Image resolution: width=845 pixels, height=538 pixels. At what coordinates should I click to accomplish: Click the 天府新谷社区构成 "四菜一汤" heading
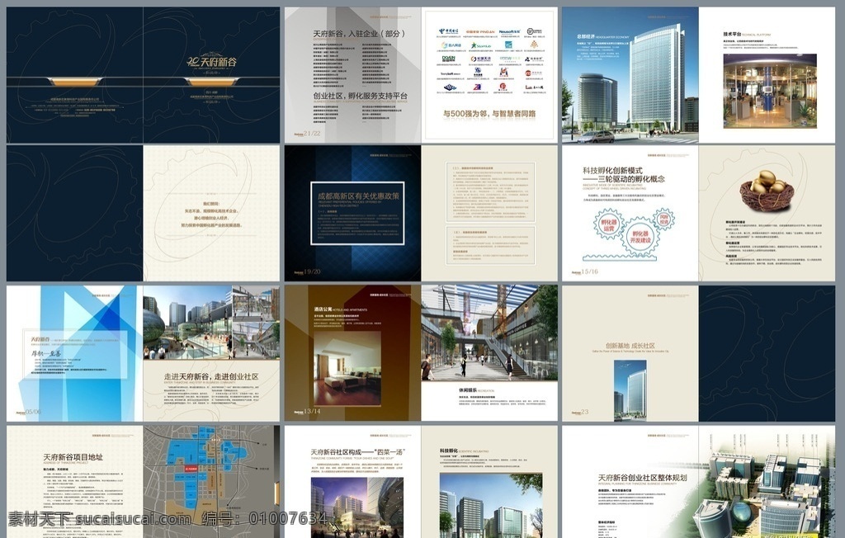[x=357, y=451]
